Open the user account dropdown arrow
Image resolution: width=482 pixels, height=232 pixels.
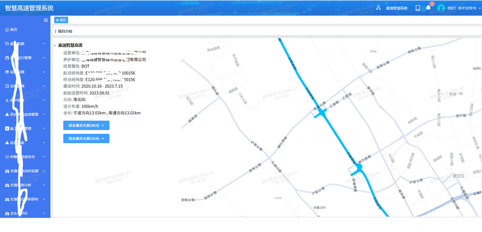[x=480, y=8]
